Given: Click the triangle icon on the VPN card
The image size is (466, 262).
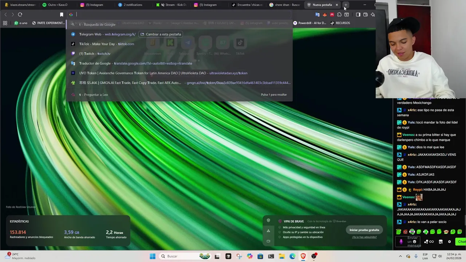Looking at the screenshot, I should pyautogui.click(x=268, y=231).
